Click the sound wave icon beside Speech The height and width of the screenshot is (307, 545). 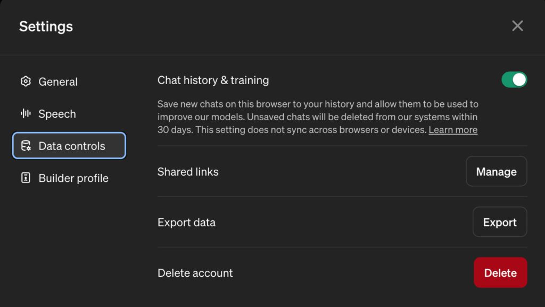pyautogui.click(x=26, y=113)
